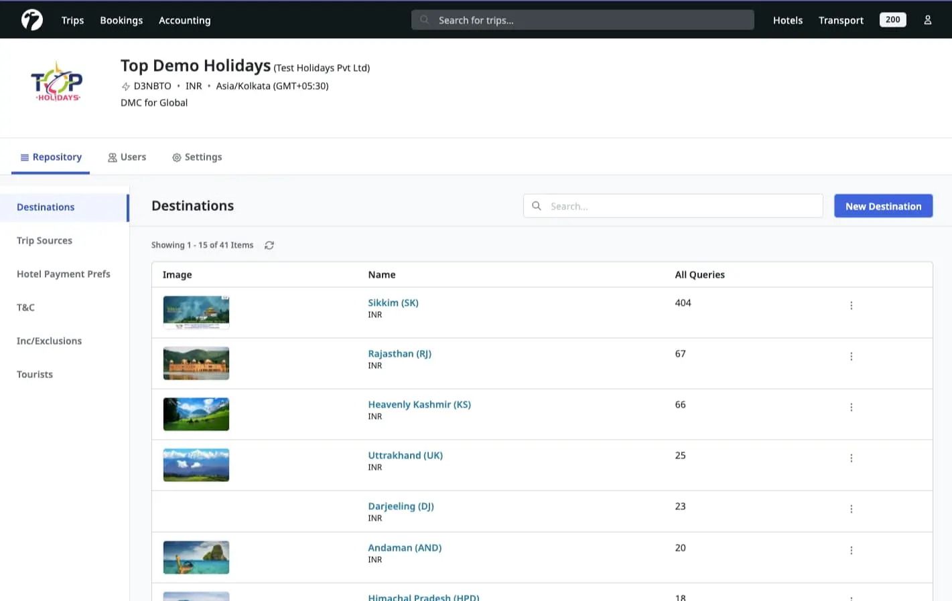The width and height of the screenshot is (952, 601).
Task: Click the Top Demo Holidays title
Action: click(x=196, y=66)
